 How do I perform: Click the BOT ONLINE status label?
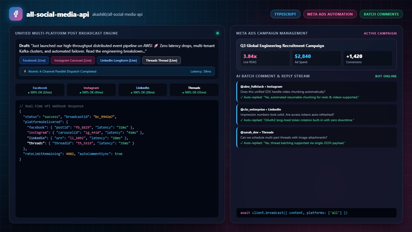(x=386, y=76)
